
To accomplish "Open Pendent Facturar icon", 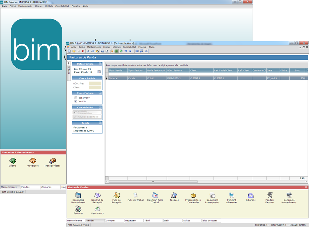I will (x=270, y=198).
